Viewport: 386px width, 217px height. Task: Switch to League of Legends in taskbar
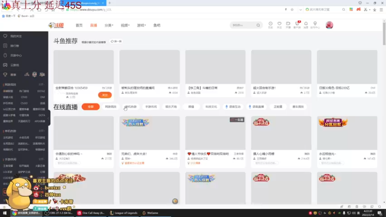pos(124,213)
